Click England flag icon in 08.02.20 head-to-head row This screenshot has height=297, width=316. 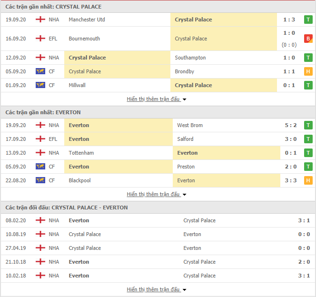tap(40, 220)
